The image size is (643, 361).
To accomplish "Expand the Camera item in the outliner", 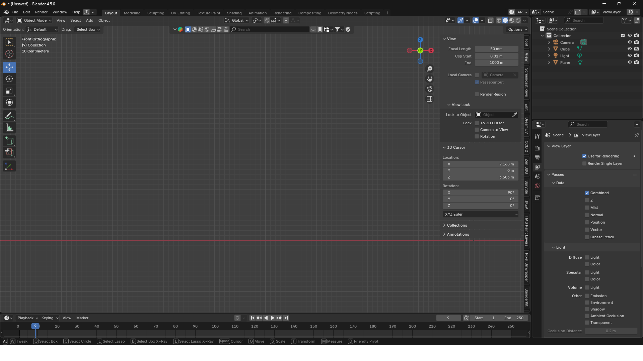I will pos(549,42).
